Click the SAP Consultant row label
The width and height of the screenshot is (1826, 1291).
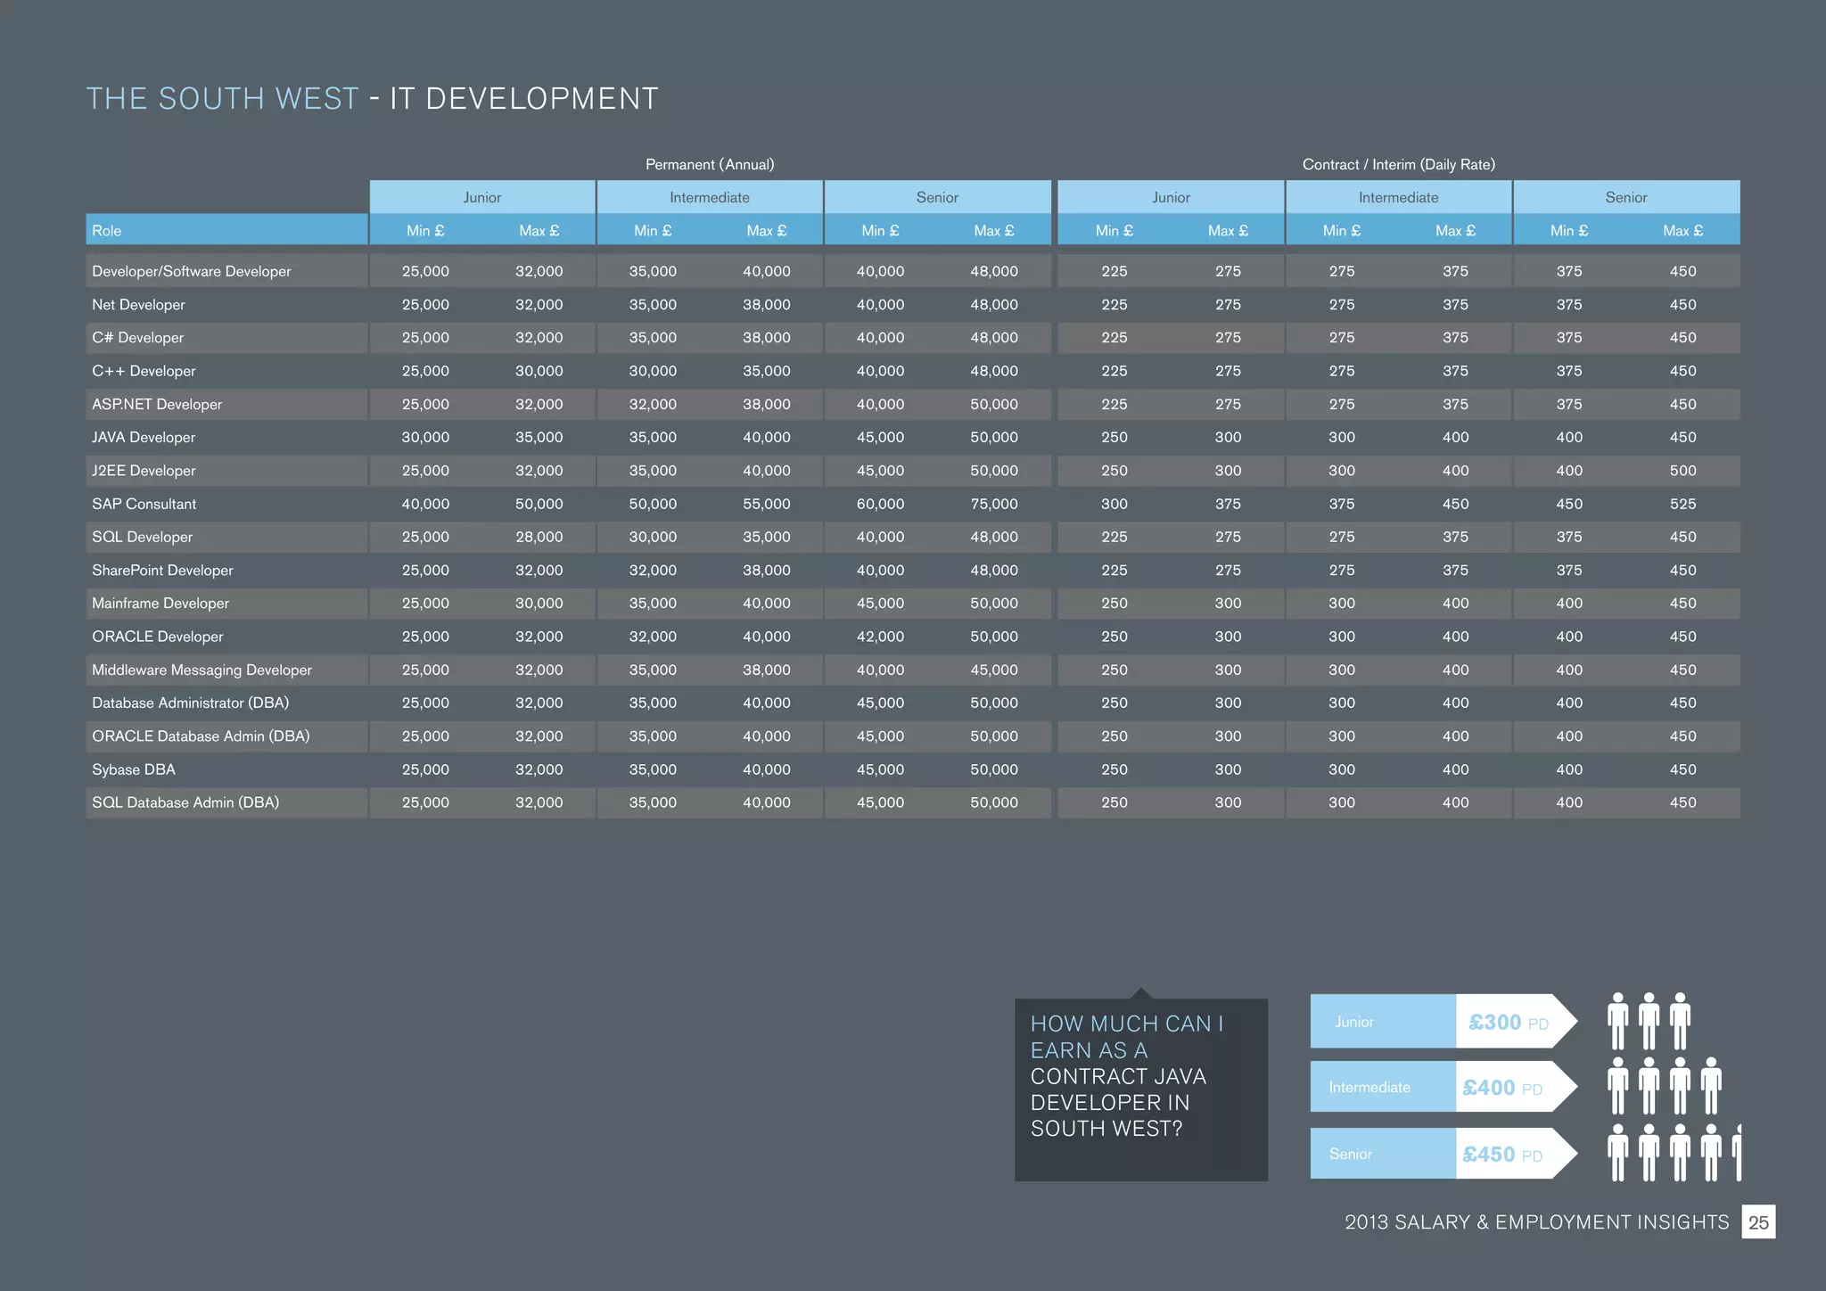[144, 504]
